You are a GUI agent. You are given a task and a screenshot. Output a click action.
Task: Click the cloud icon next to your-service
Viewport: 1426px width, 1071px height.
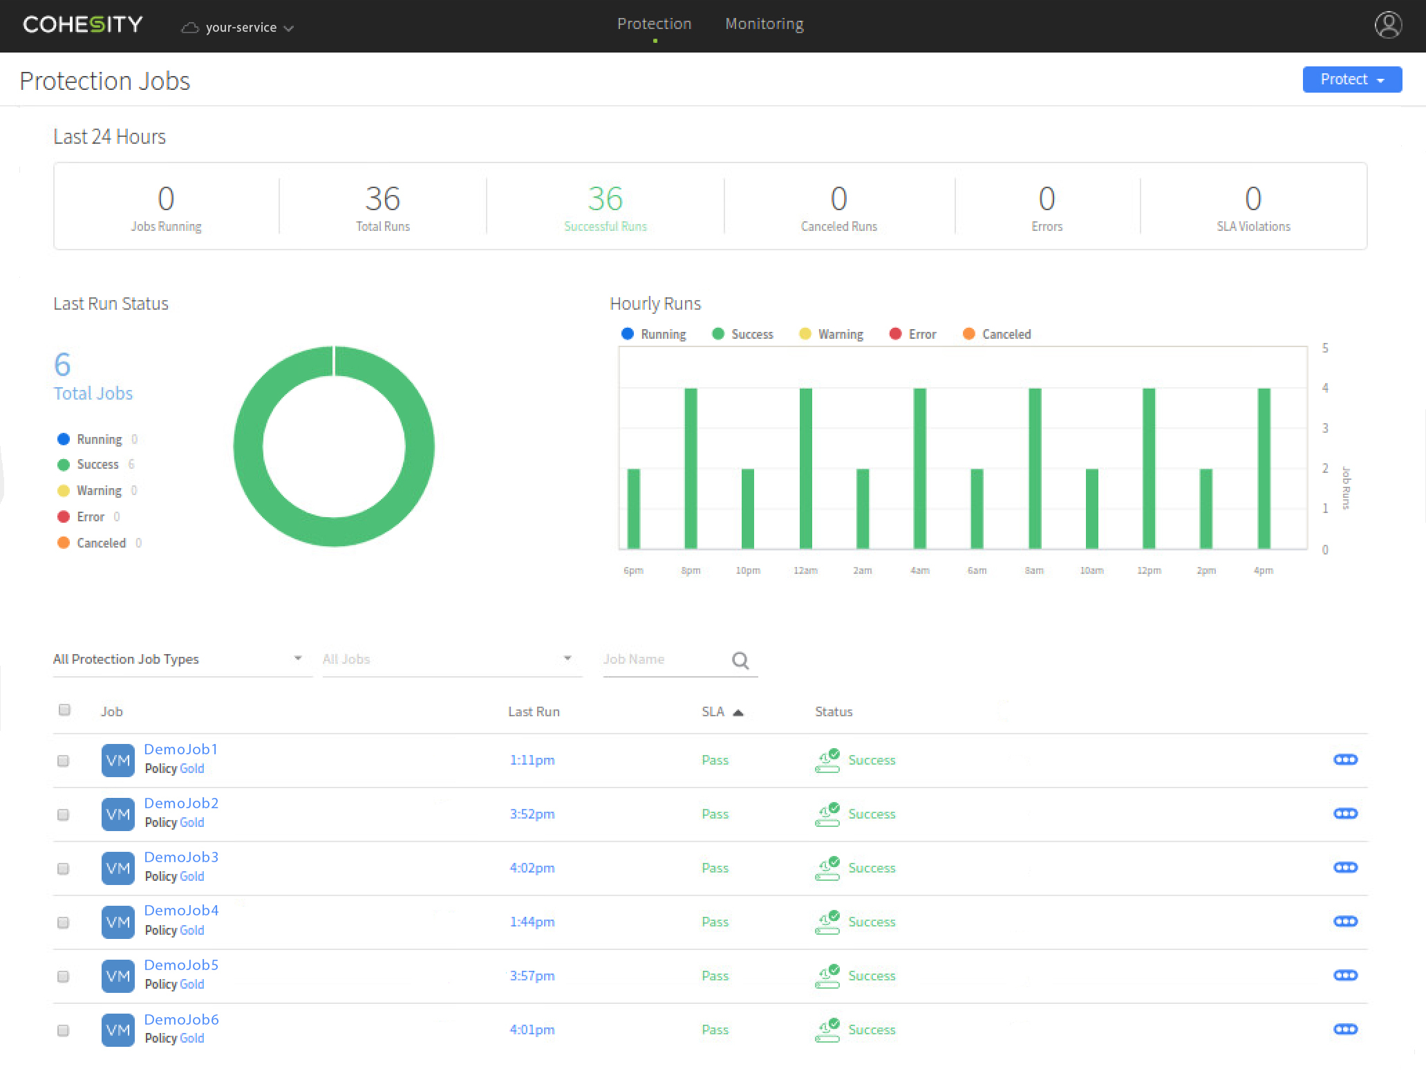[191, 28]
